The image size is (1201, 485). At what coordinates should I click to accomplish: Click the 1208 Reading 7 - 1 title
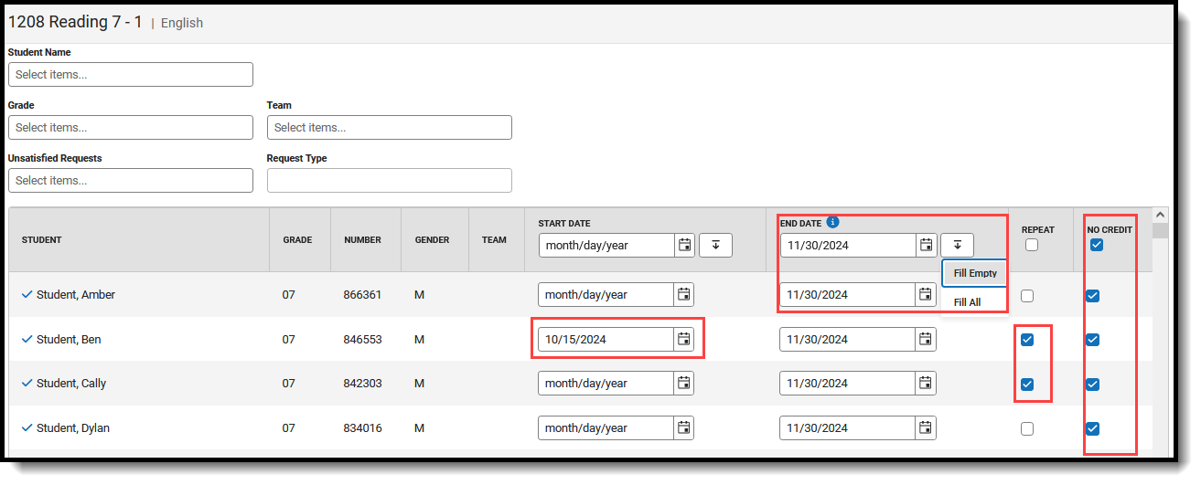click(x=75, y=22)
